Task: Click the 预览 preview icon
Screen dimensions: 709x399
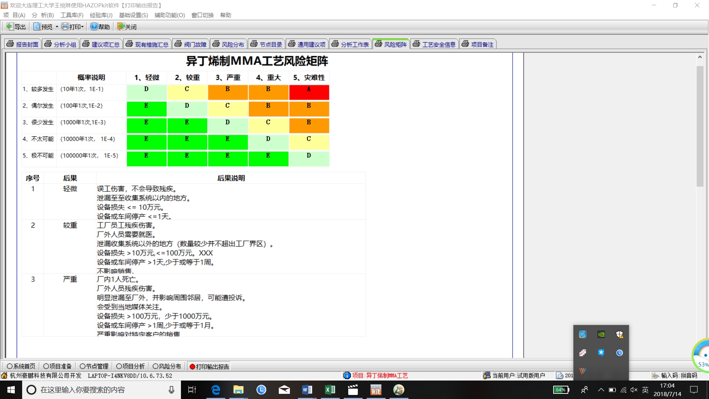Action: 37,27
